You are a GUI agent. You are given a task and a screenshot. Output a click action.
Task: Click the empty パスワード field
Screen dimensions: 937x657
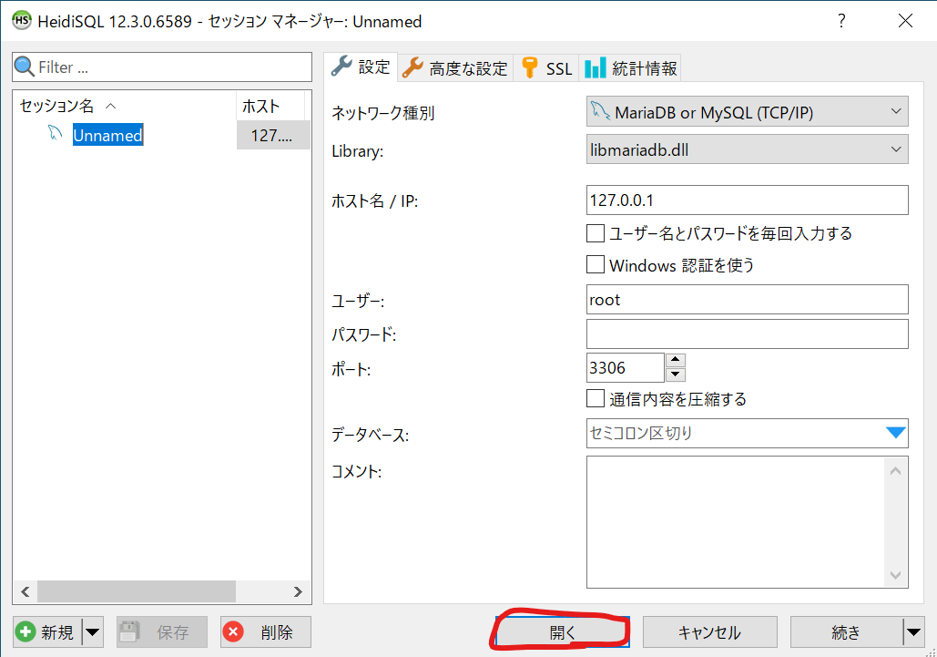[x=747, y=334]
